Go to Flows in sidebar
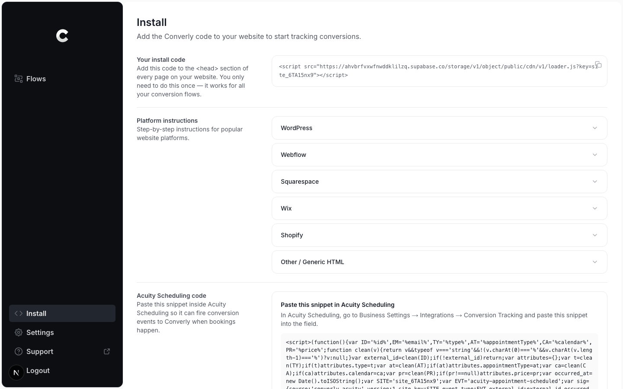The image size is (623, 389). point(62,79)
